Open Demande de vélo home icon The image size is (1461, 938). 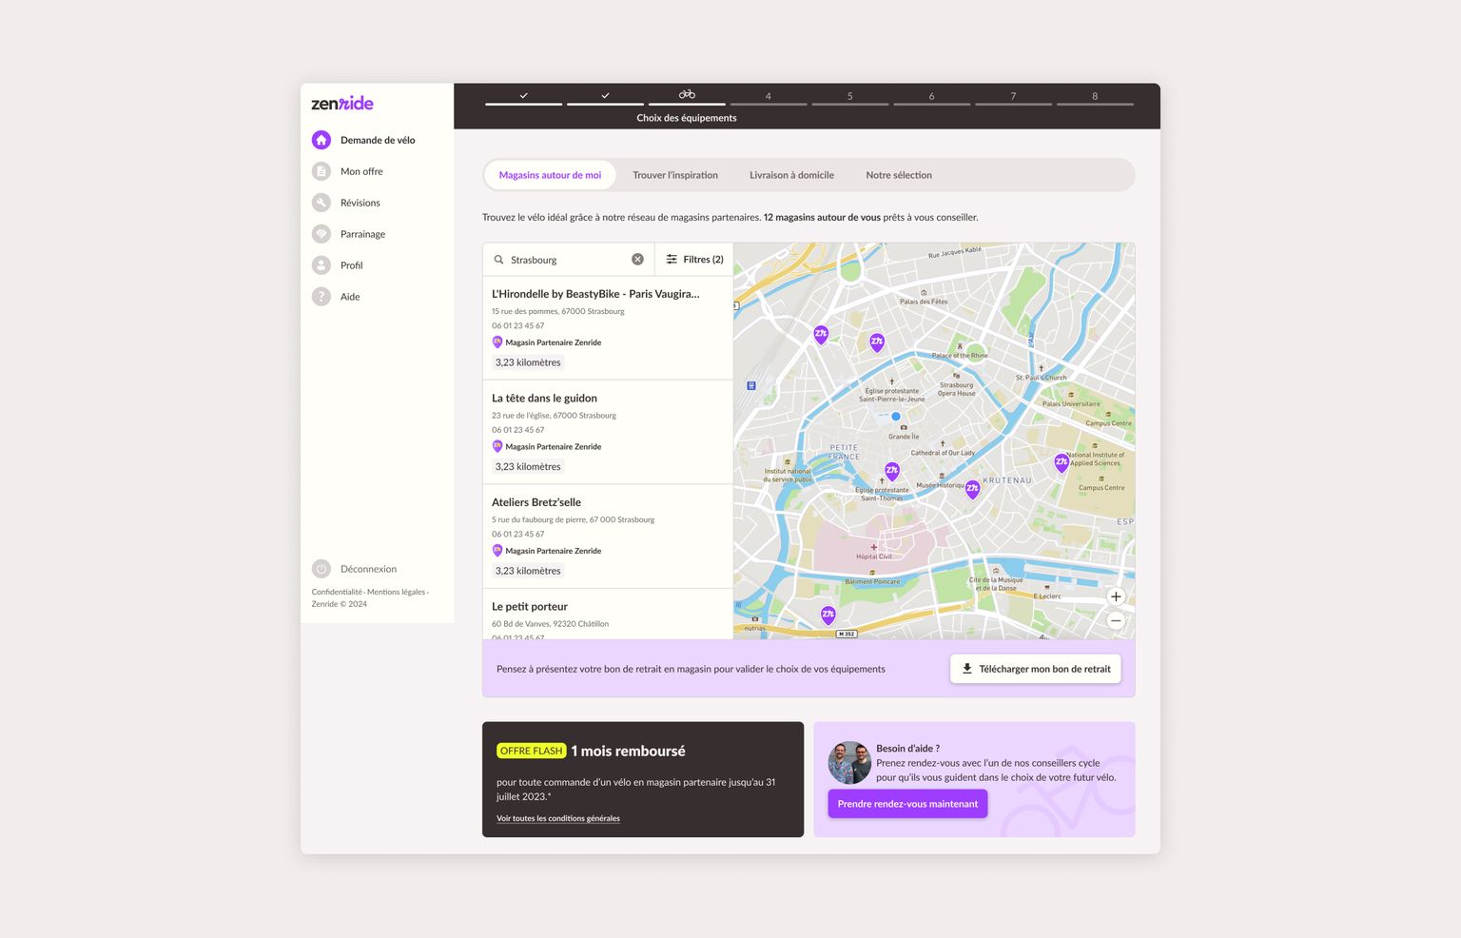pos(321,140)
